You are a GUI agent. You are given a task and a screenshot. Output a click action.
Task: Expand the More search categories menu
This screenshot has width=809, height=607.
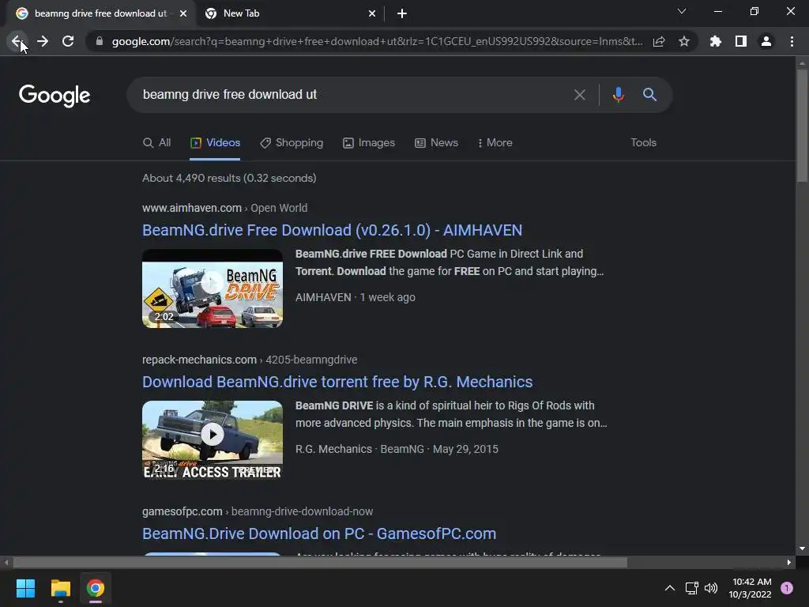pyautogui.click(x=495, y=142)
